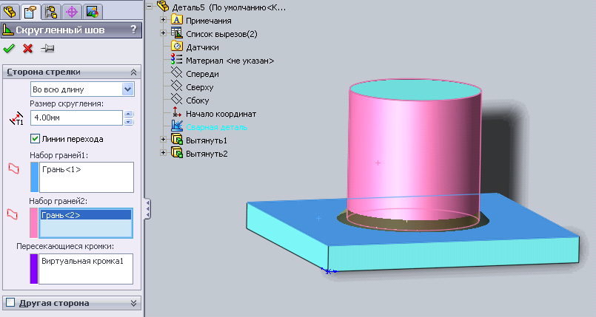Expand the Список вырезов(2) node
Image resolution: width=596 pixels, height=317 pixels.
163,33
